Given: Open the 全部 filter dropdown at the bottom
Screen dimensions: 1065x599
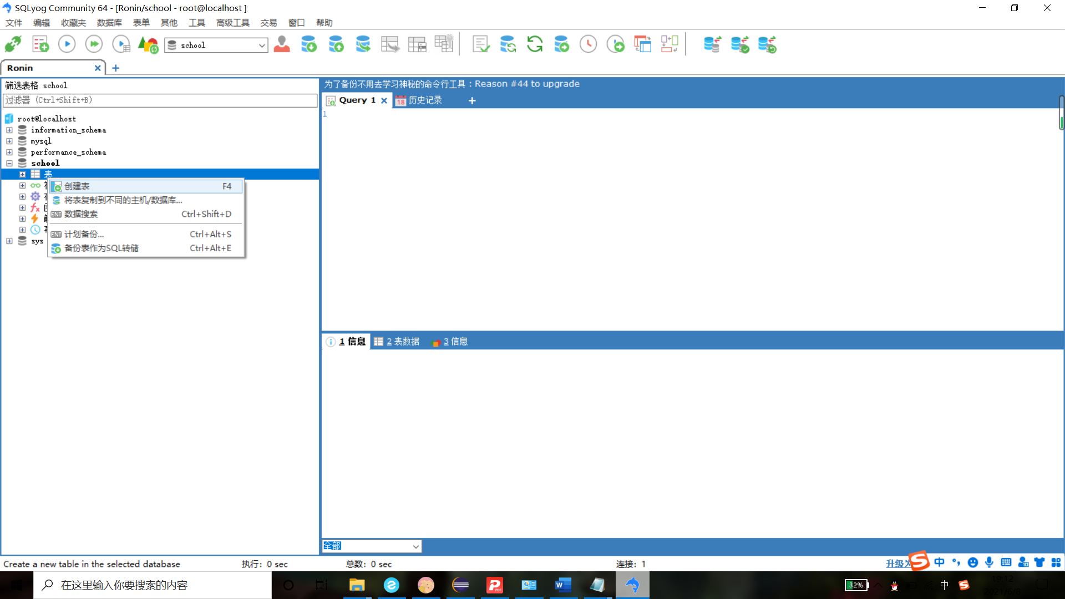Looking at the screenshot, I should 415,546.
